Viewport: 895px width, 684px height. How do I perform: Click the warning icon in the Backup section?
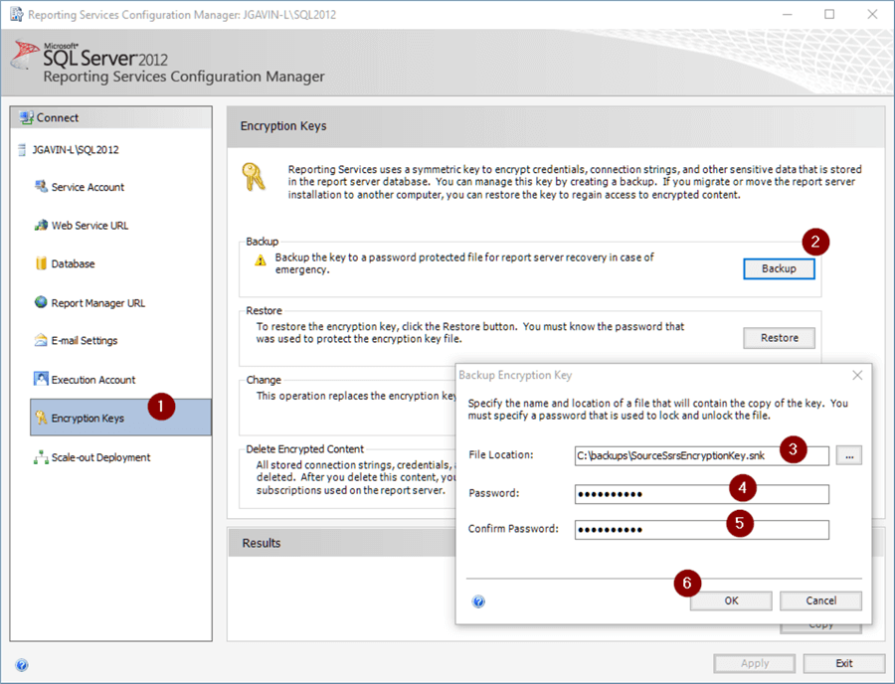point(261,260)
